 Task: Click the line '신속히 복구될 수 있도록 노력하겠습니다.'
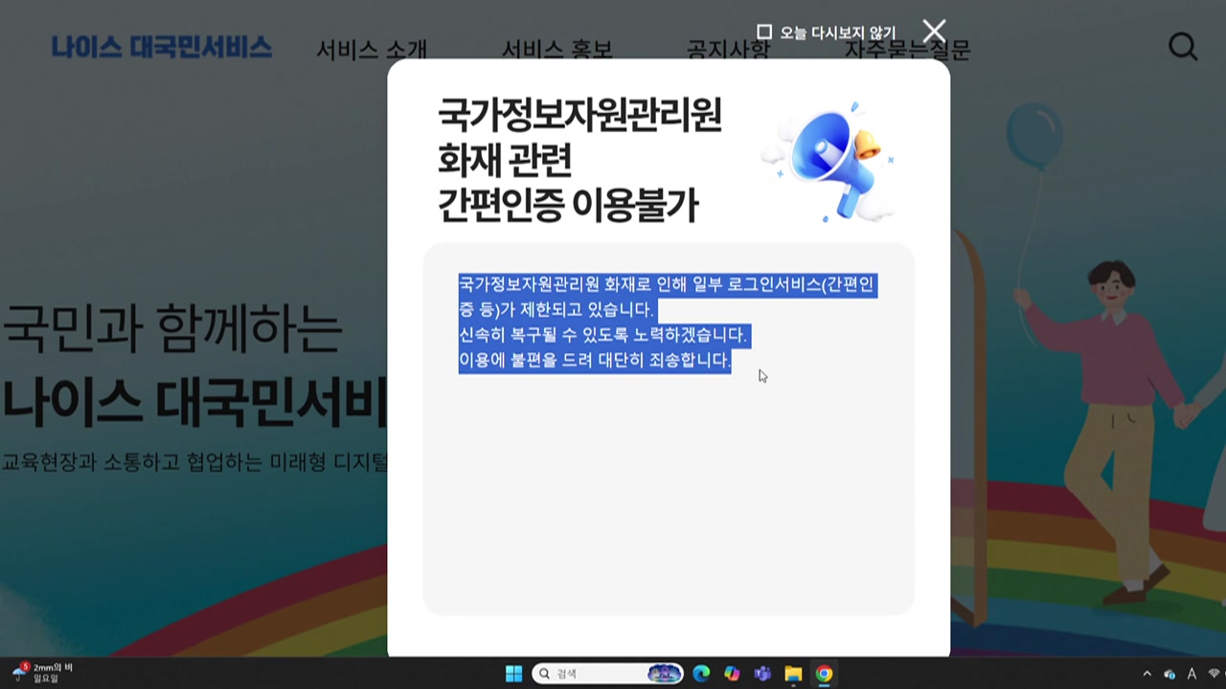click(x=602, y=335)
